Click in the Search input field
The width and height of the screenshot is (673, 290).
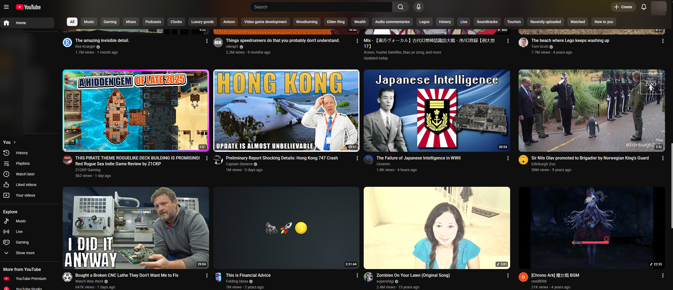[x=321, y=7]
